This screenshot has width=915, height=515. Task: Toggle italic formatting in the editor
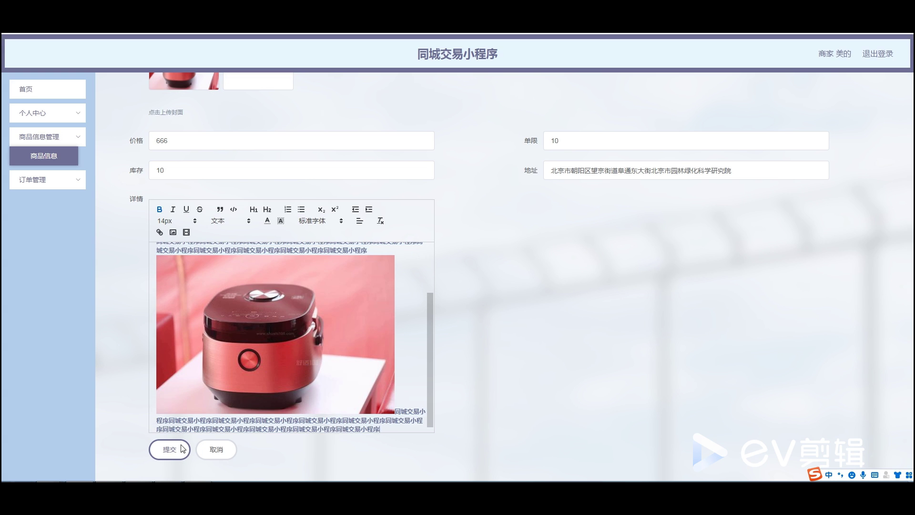coord(173,209)
